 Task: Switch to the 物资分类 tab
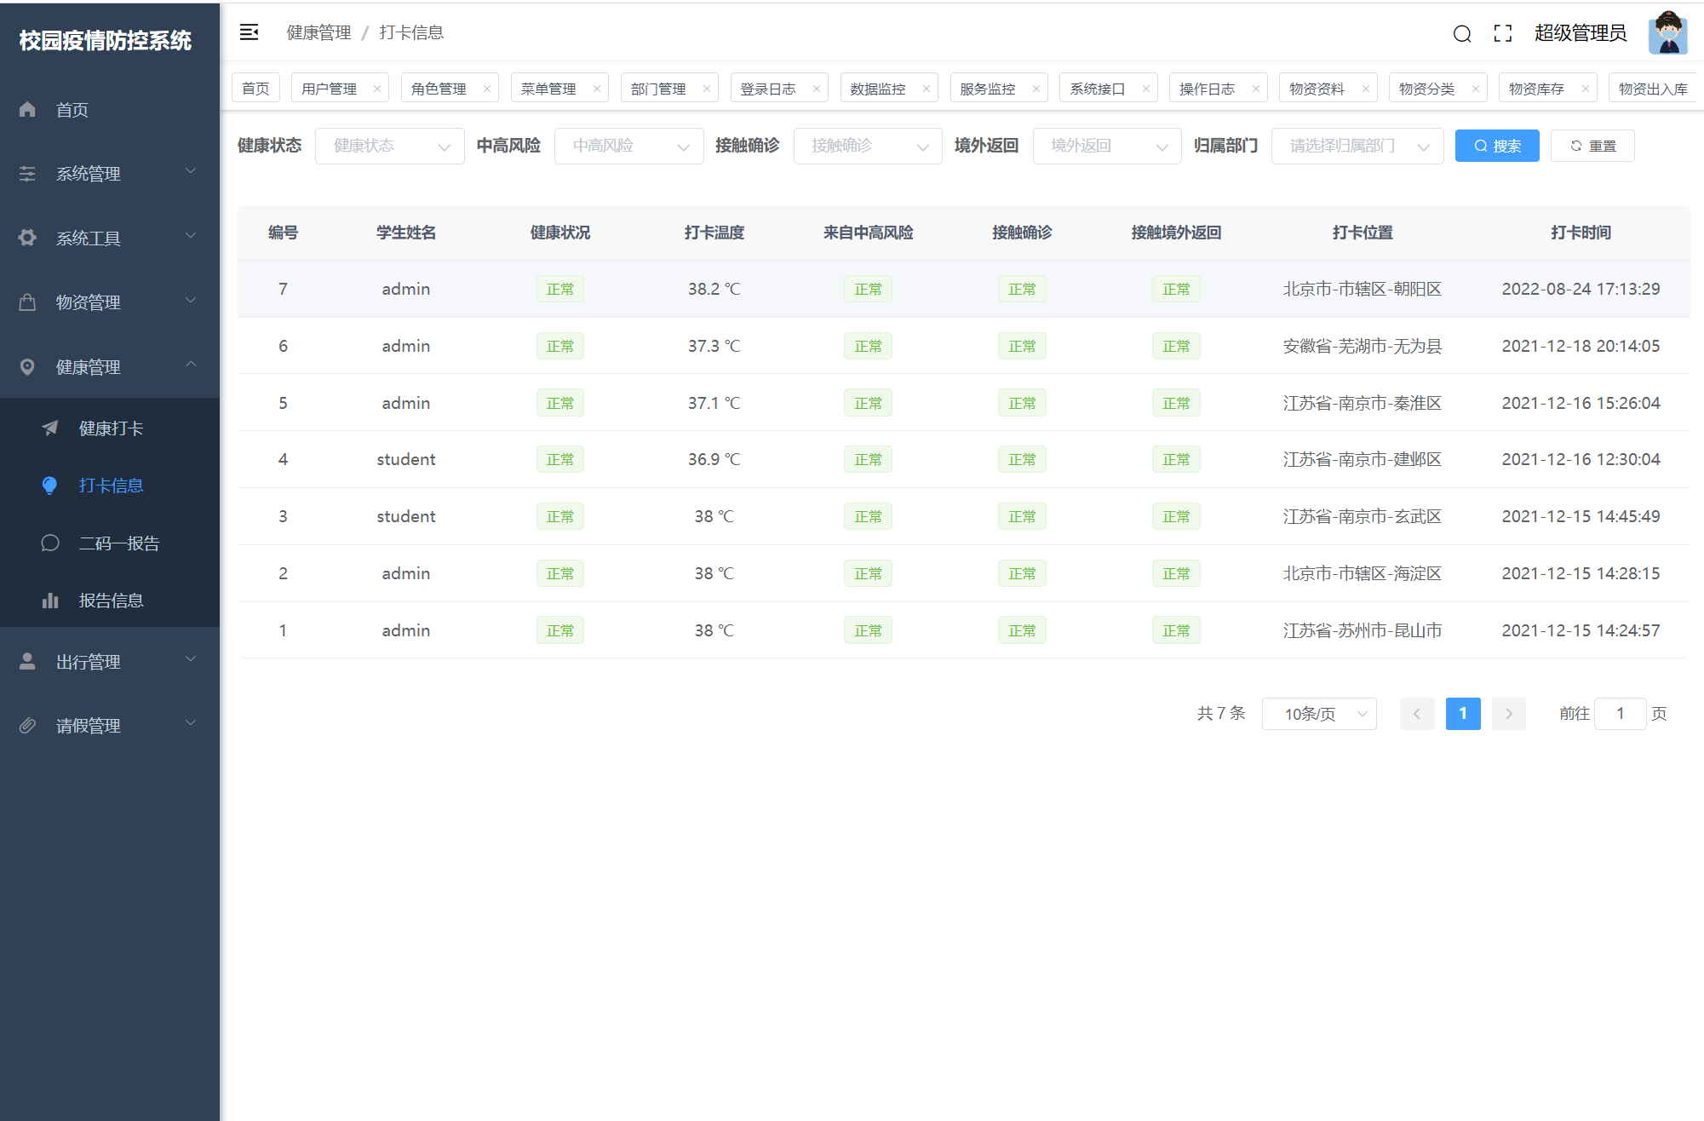(1426, 89)
